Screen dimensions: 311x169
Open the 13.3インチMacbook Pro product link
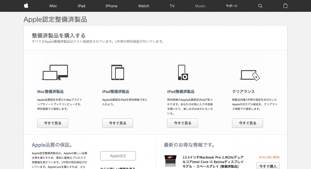(213, 162)
